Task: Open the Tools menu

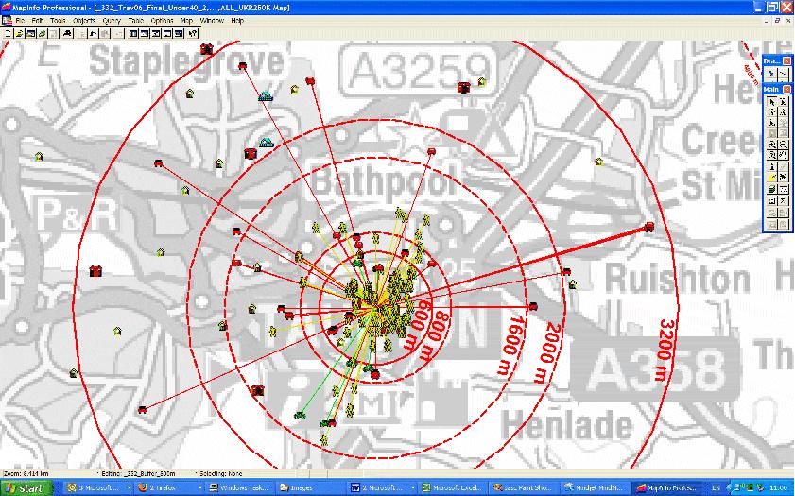Action: 58,21
